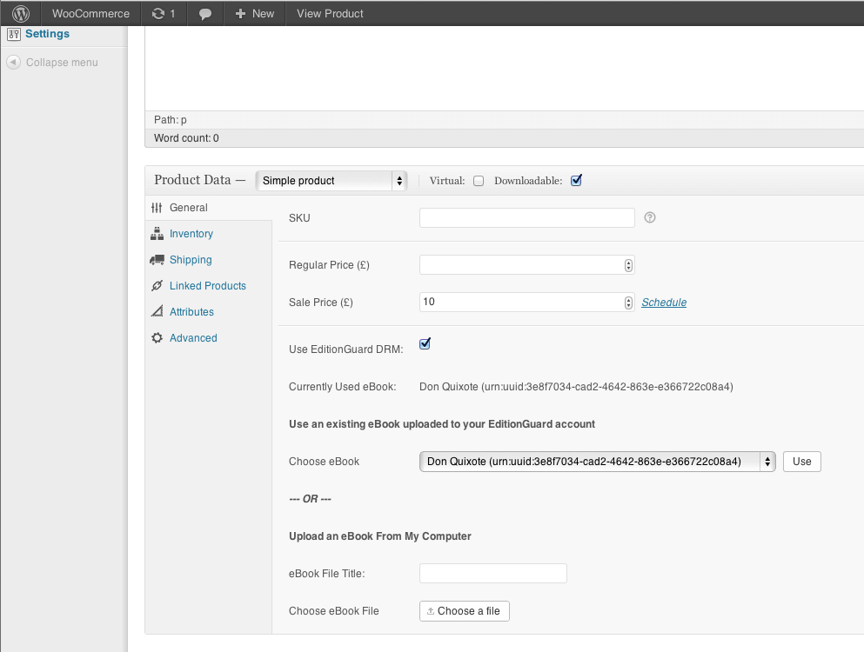
Task: Click the Use button next to eBook
Action: pyautogui.click(x=801, y=462)
